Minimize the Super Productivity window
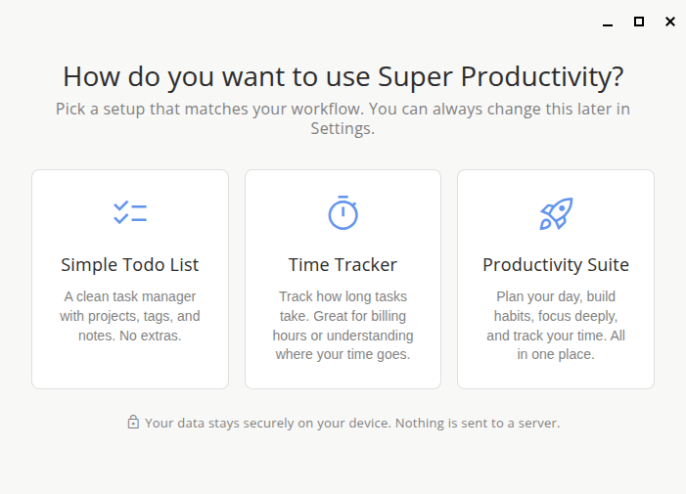This screenshot has width=686, height=494. [608, 22]
